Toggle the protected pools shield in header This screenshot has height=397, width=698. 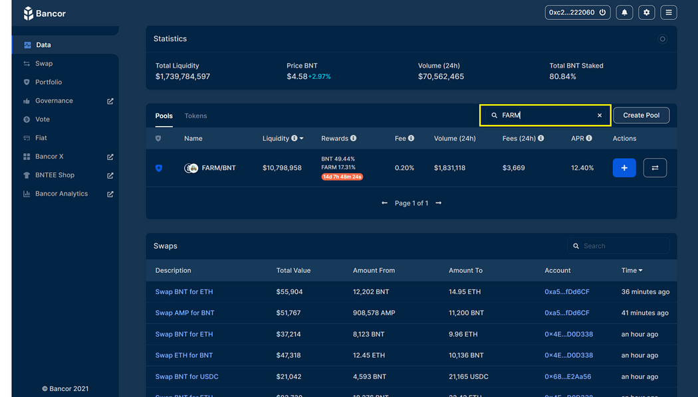pos(158,138)
